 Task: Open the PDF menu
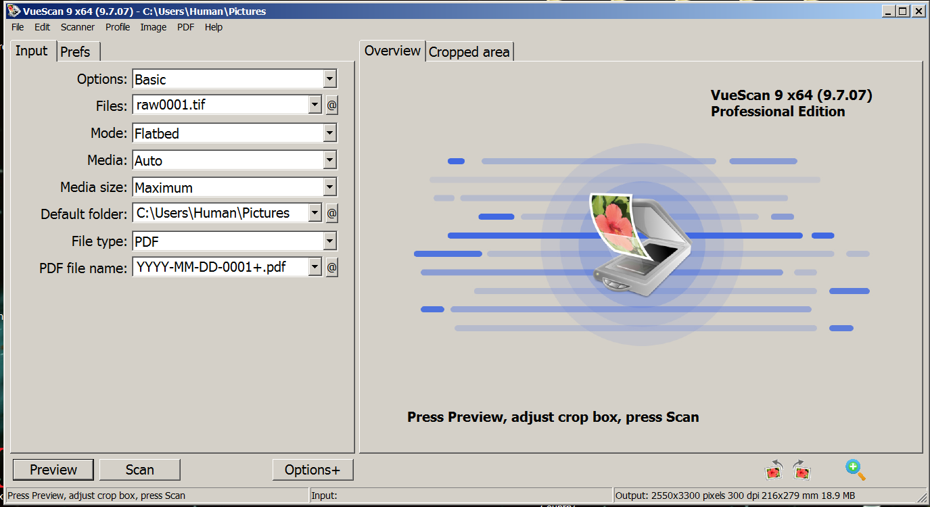pos(185,27)
